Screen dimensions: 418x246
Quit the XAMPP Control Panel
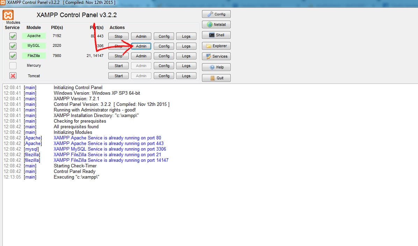(216, 78)
